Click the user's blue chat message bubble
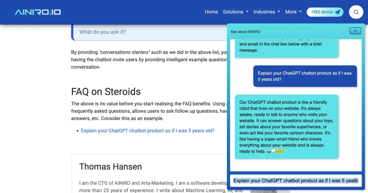 click(305, 76)
